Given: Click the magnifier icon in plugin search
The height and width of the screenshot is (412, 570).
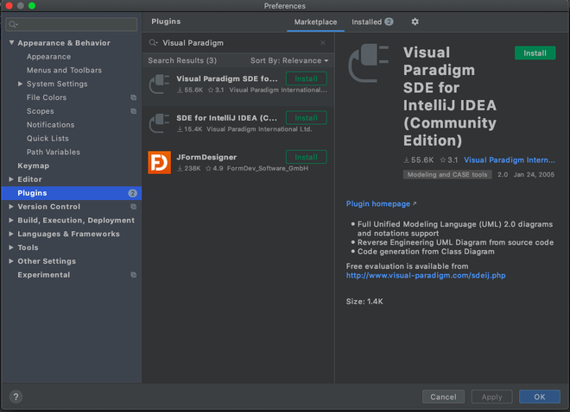Looking at the screenshot, I should click(154, 42).
